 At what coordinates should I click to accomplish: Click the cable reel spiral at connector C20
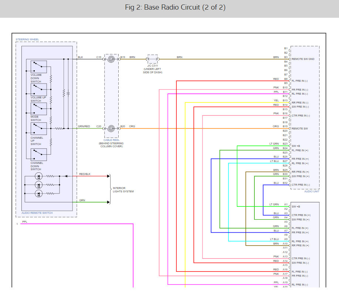point(111,128)
